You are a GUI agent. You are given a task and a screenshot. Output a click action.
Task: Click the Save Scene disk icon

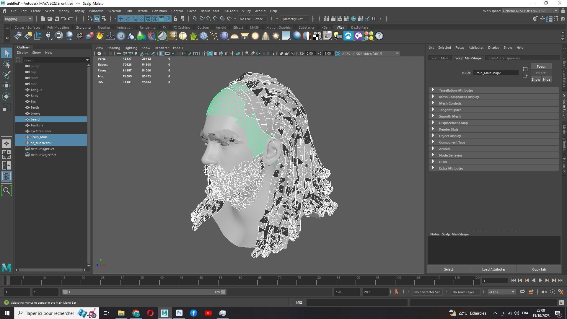pos(56,19)
